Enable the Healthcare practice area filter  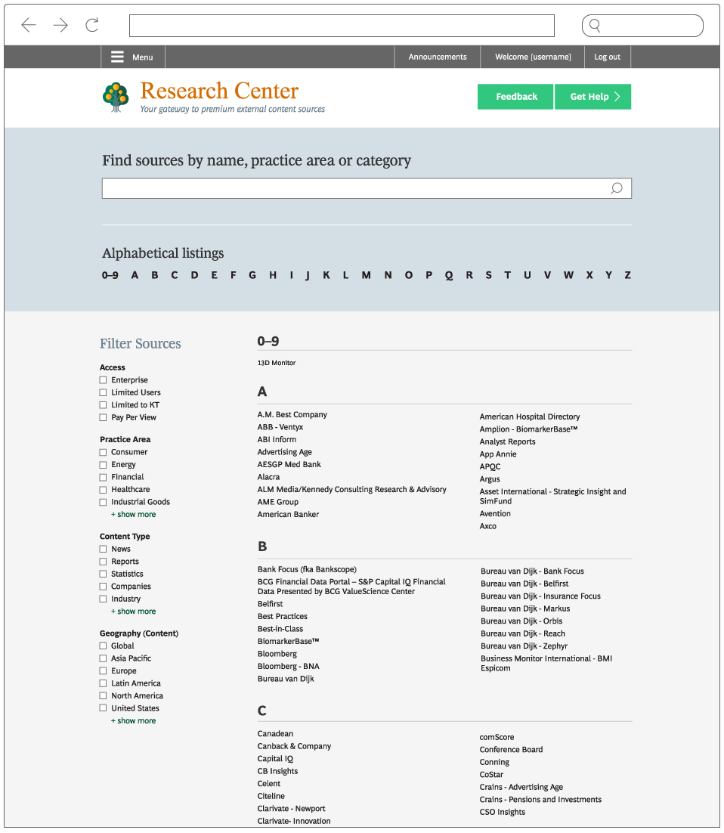[103, 489]
